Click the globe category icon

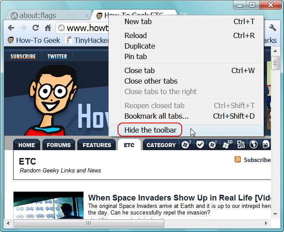coord(253,144)
